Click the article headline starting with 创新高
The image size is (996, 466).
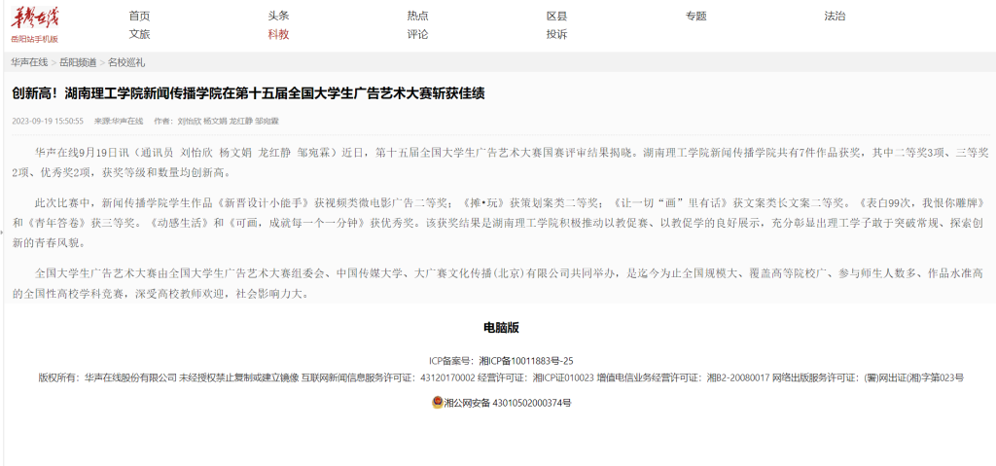[248, 93]
